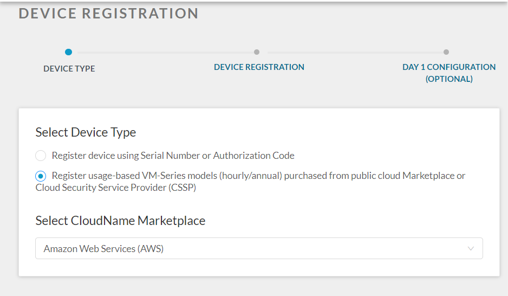The image size is (508, 296).
Task: Expand the marketplace dropdown chevron arrow
Action: click(470, 249)
